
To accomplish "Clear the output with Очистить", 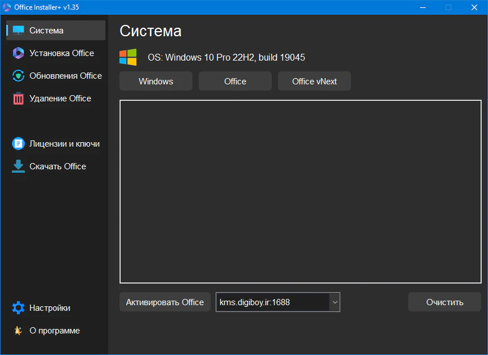I will 444,302.
